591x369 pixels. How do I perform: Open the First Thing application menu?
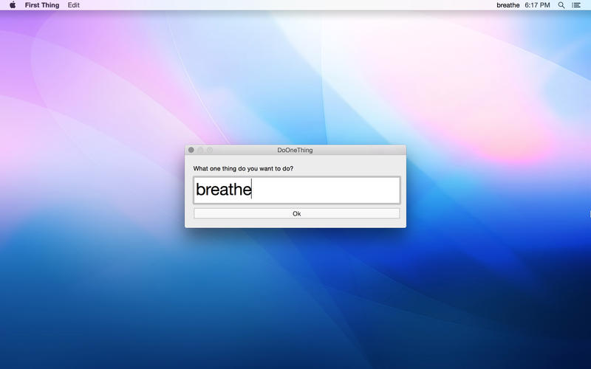tap(41, 5)
